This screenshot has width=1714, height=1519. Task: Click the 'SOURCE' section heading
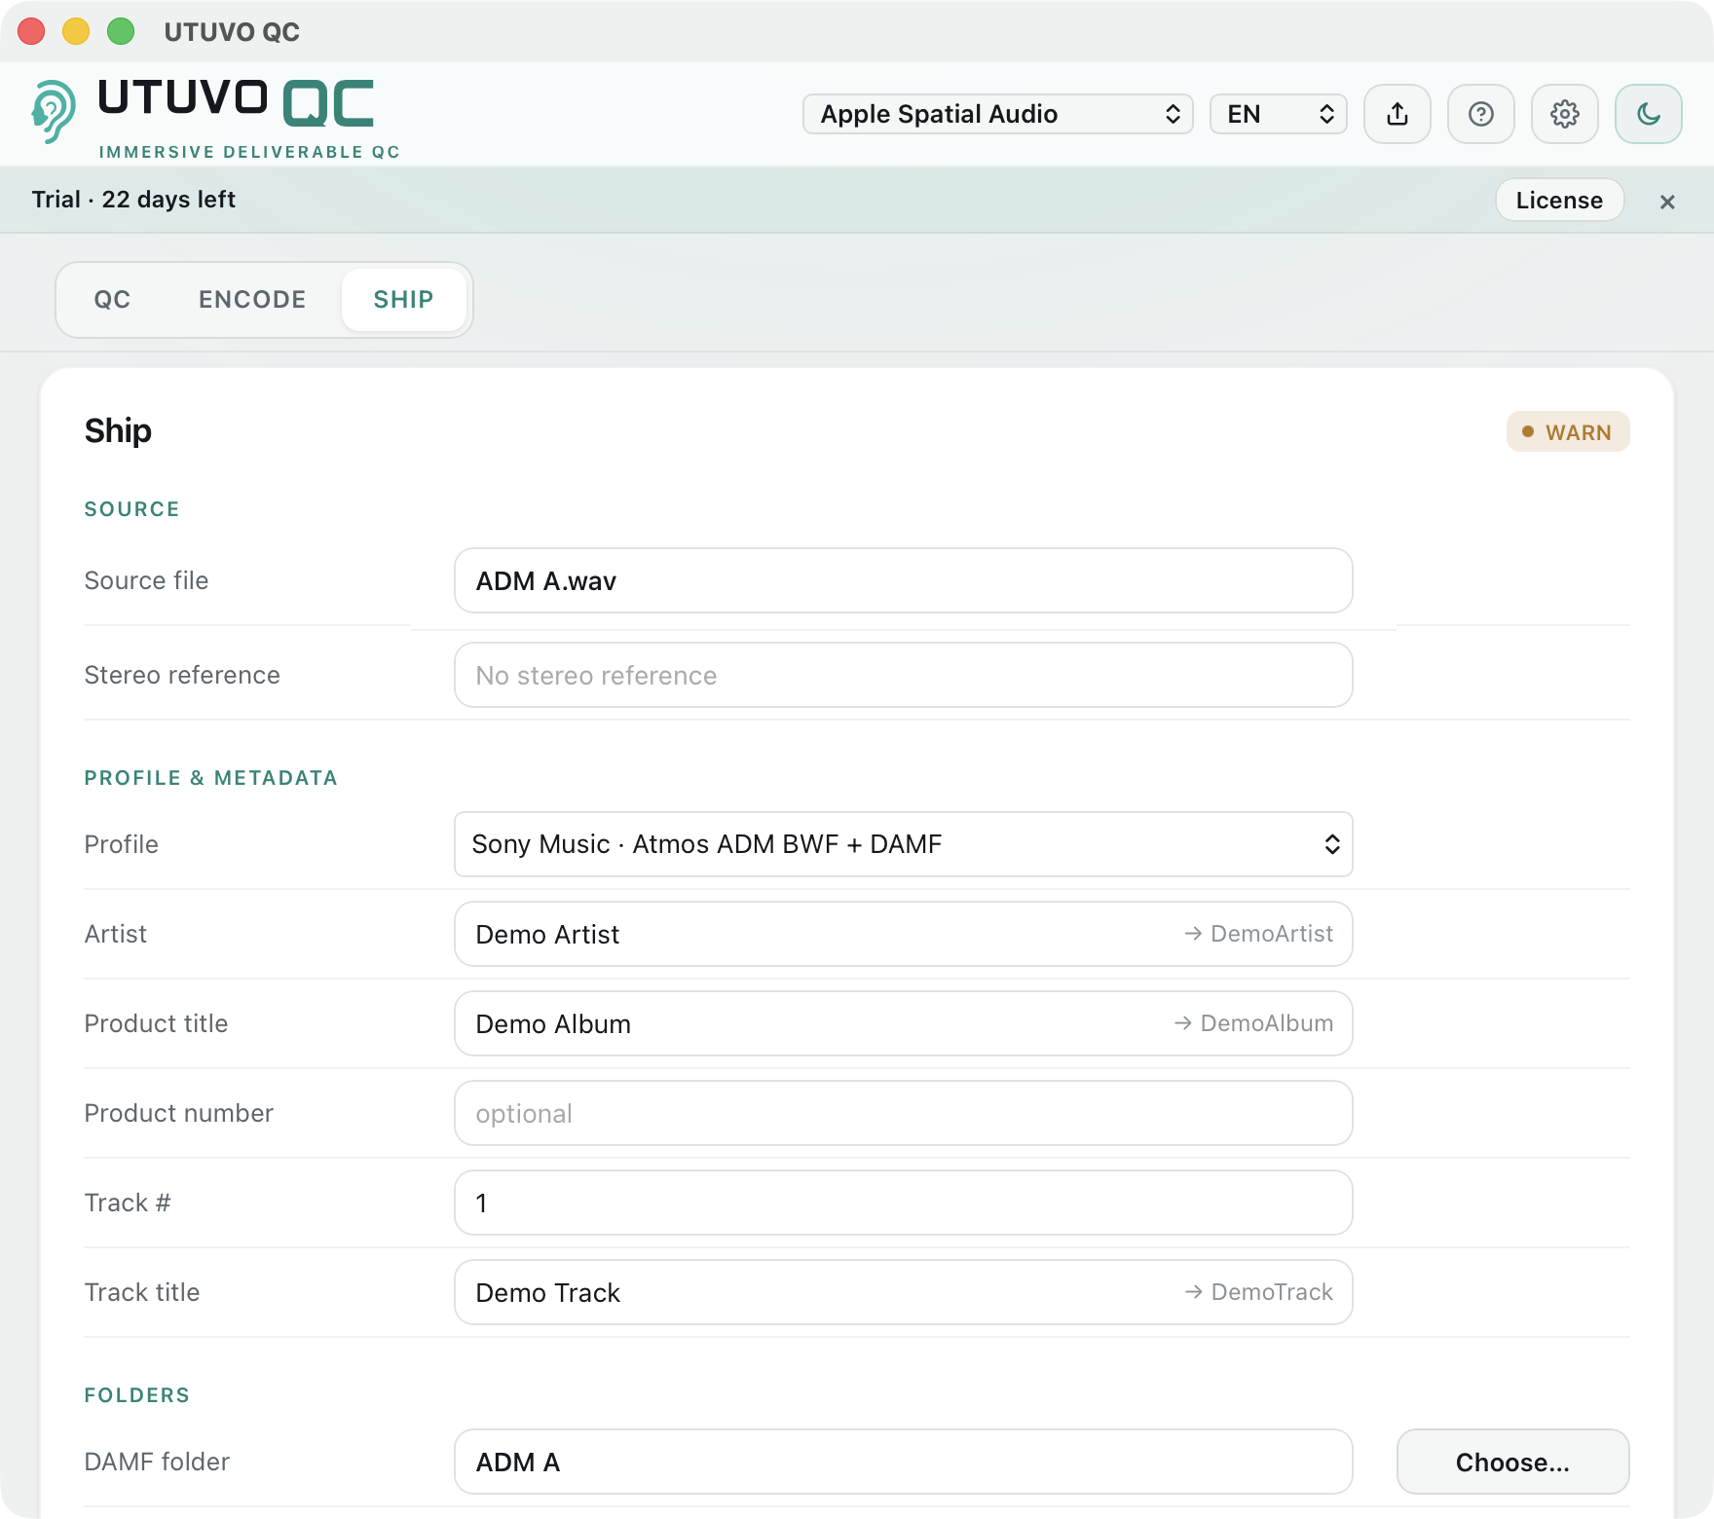[x=131, y=509]
